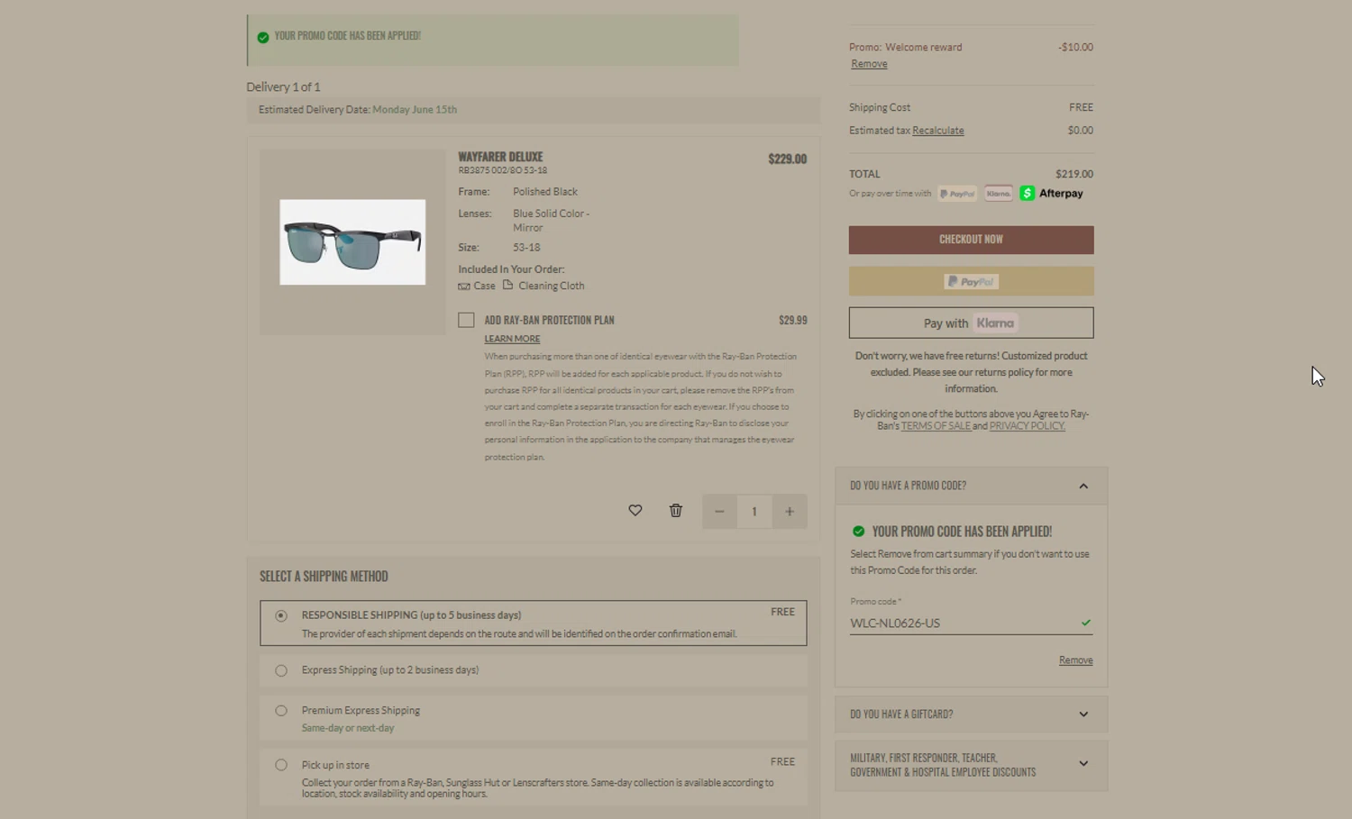1352x819 pixels.
Task: Open the Wayfarer Deluxe sunglasses thumbnail
Action: tap(352, 242)
